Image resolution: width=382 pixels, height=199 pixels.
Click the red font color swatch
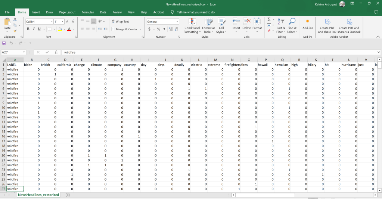coord(69,29)
